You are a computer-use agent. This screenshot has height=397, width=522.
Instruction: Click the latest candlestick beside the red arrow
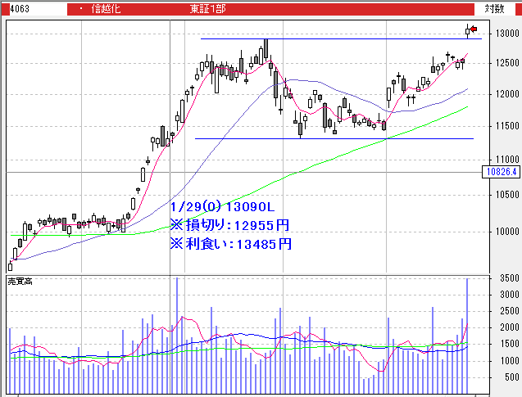pyautogui.click(x=468, y=31)
